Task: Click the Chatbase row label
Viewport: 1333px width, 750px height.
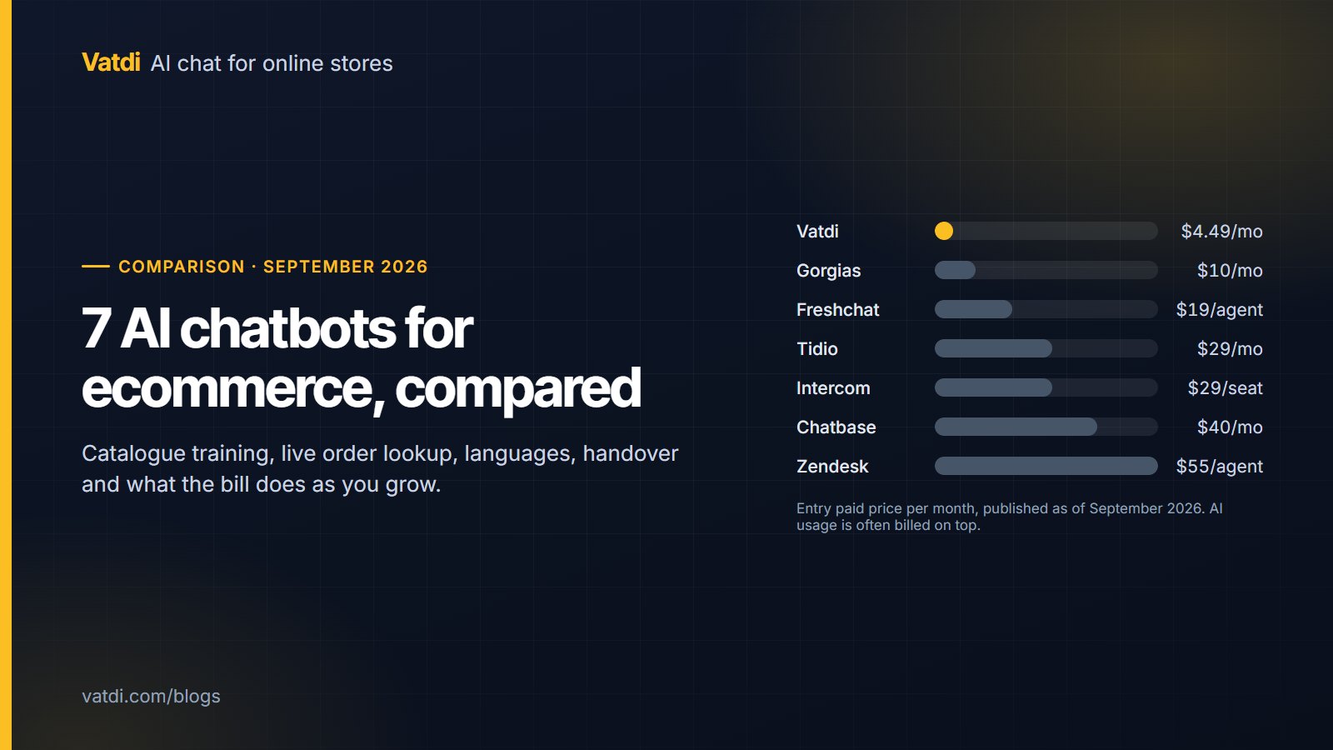Action: coord(836,427)
